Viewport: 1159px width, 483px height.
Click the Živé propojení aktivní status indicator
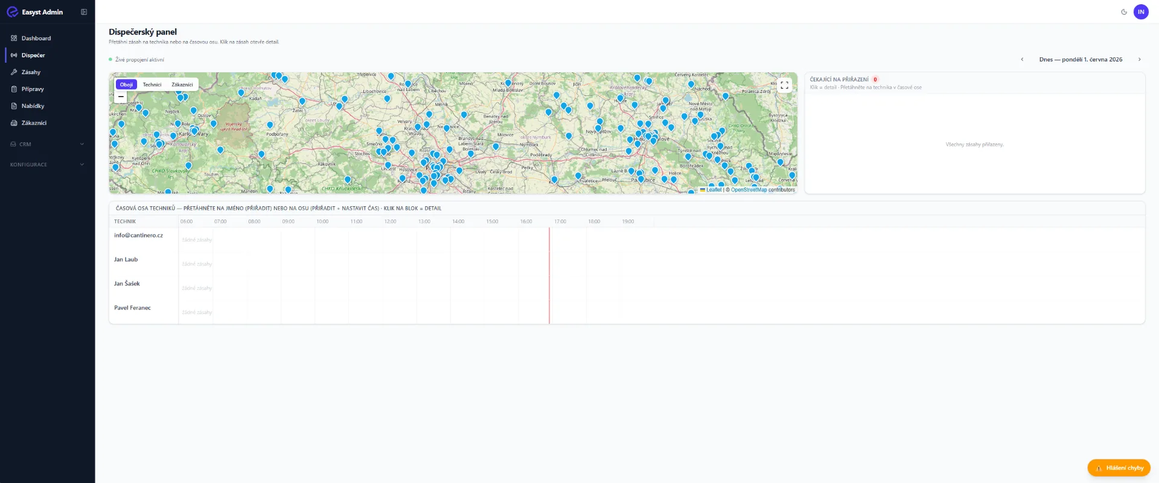click(x=136, y=60)
